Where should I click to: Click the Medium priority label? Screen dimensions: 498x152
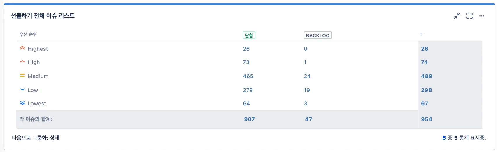point(38,76)
